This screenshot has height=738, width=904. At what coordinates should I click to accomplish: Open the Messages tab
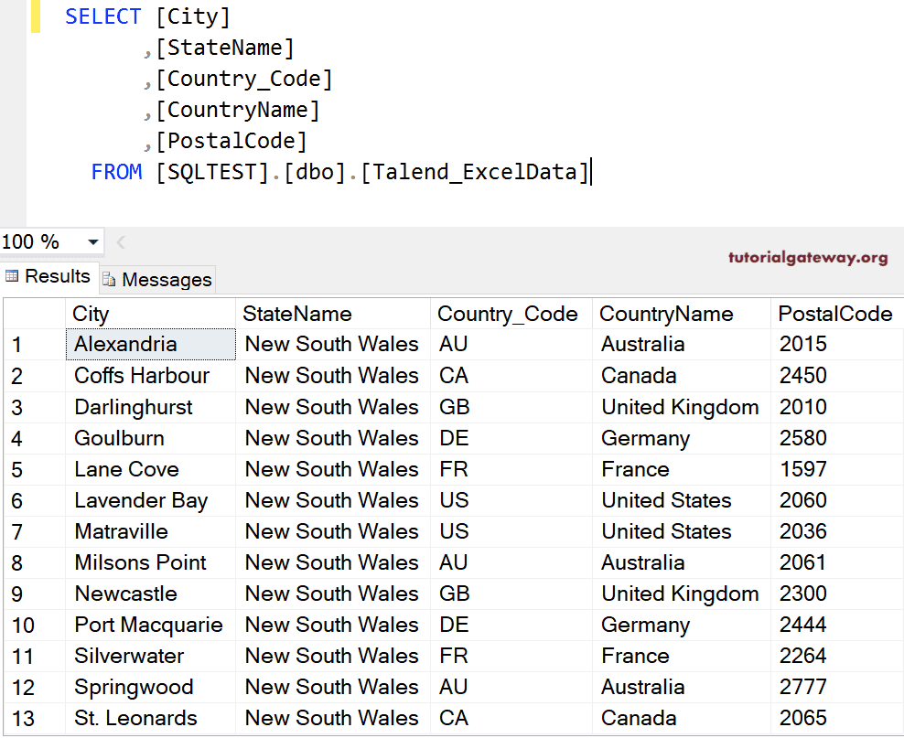(x=156, y=279)
